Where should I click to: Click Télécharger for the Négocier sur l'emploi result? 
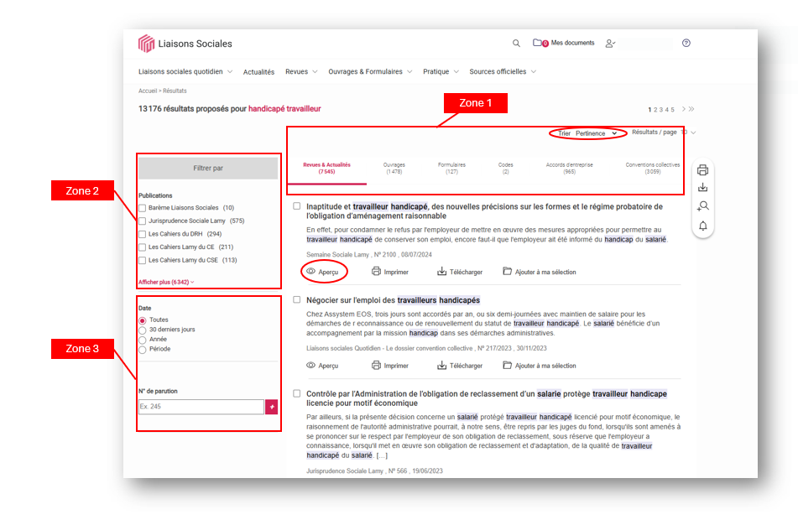(460, 366)
